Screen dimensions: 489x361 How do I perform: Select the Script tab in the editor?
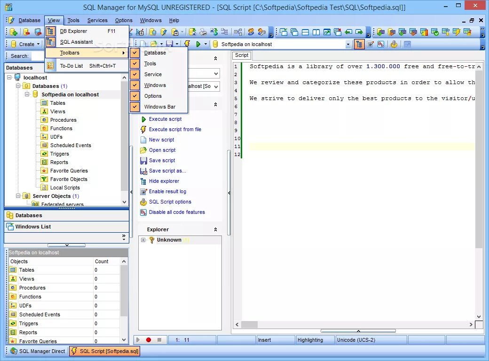[x=242, y=55]
